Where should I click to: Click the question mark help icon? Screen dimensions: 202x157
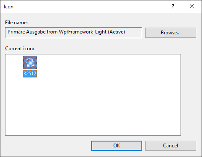173,6
